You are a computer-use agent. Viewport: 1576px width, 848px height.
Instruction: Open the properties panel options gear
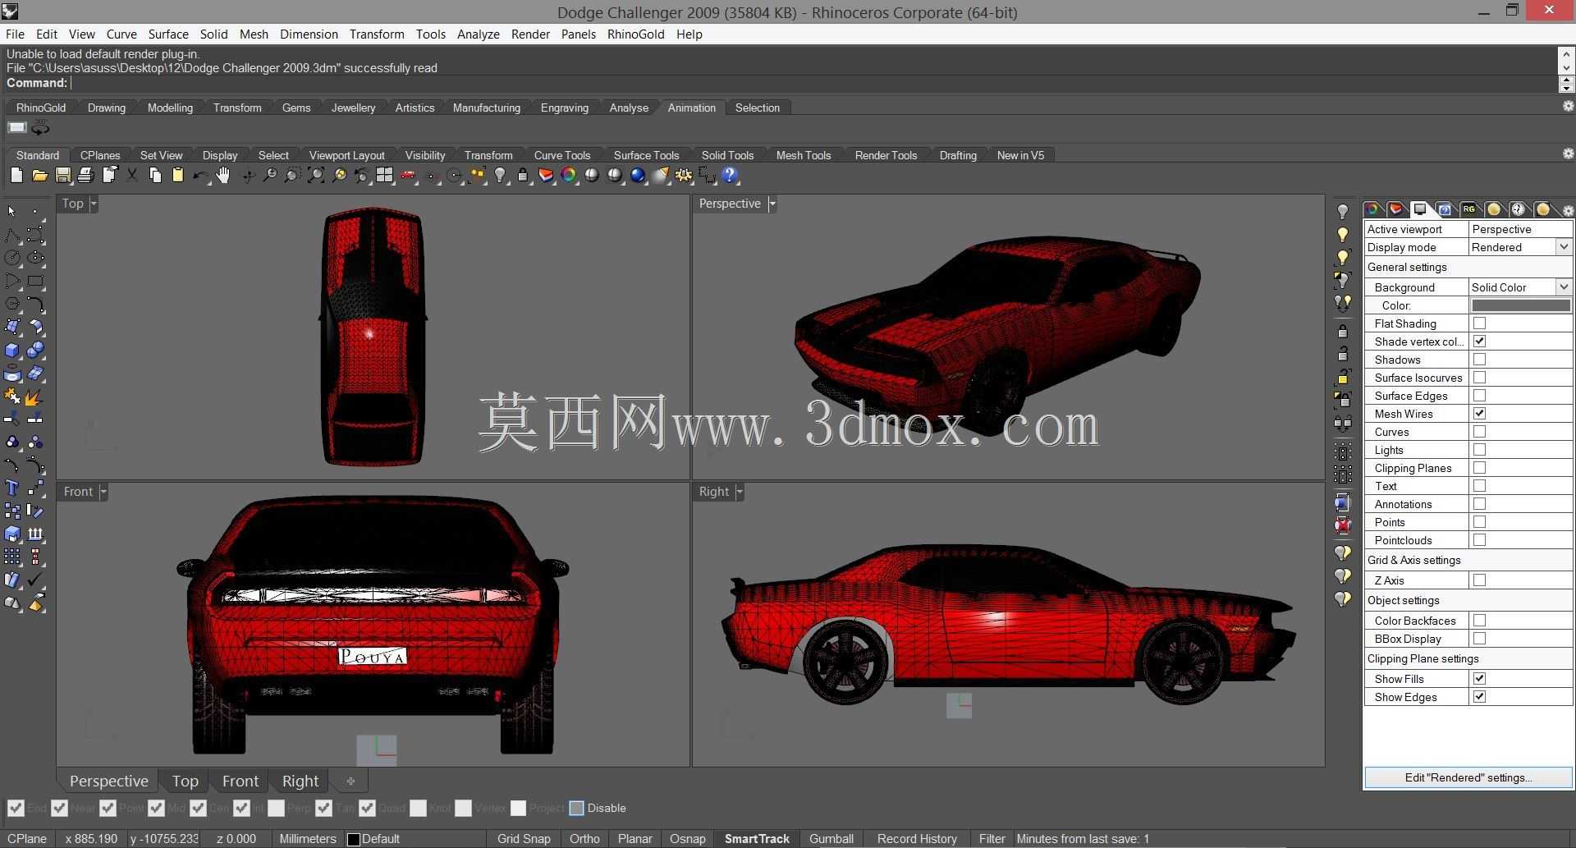1568,210
